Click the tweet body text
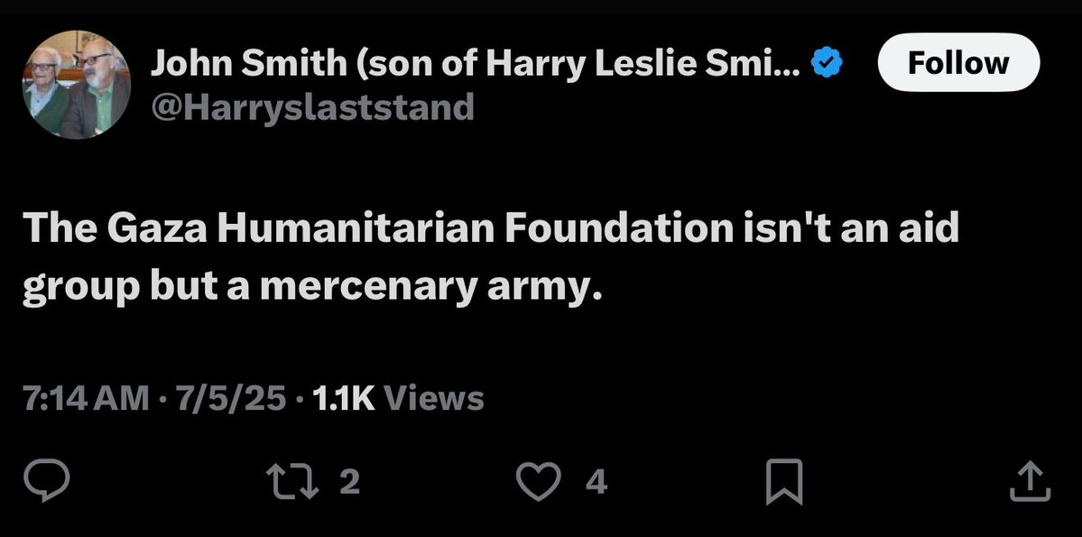 click(x=489, y=258)
